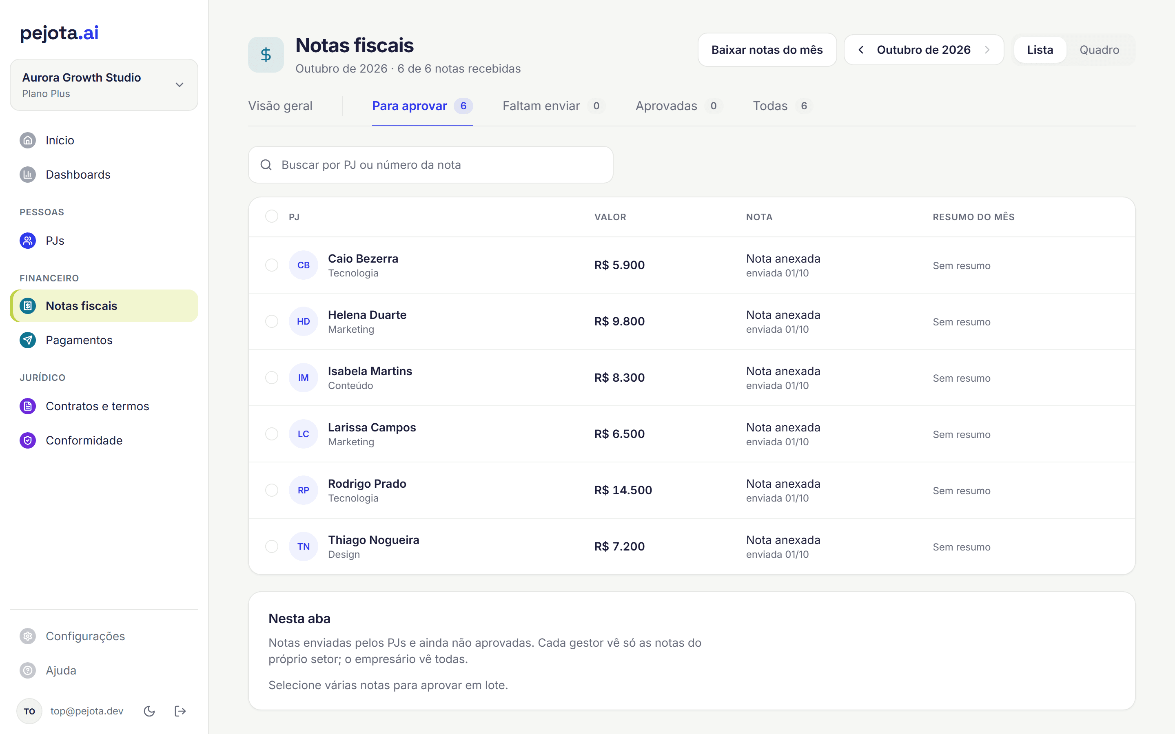Viewport: 1175px width, 734px height.
Task: Select Helena Duarte's note checkbox
Action: 272,321
